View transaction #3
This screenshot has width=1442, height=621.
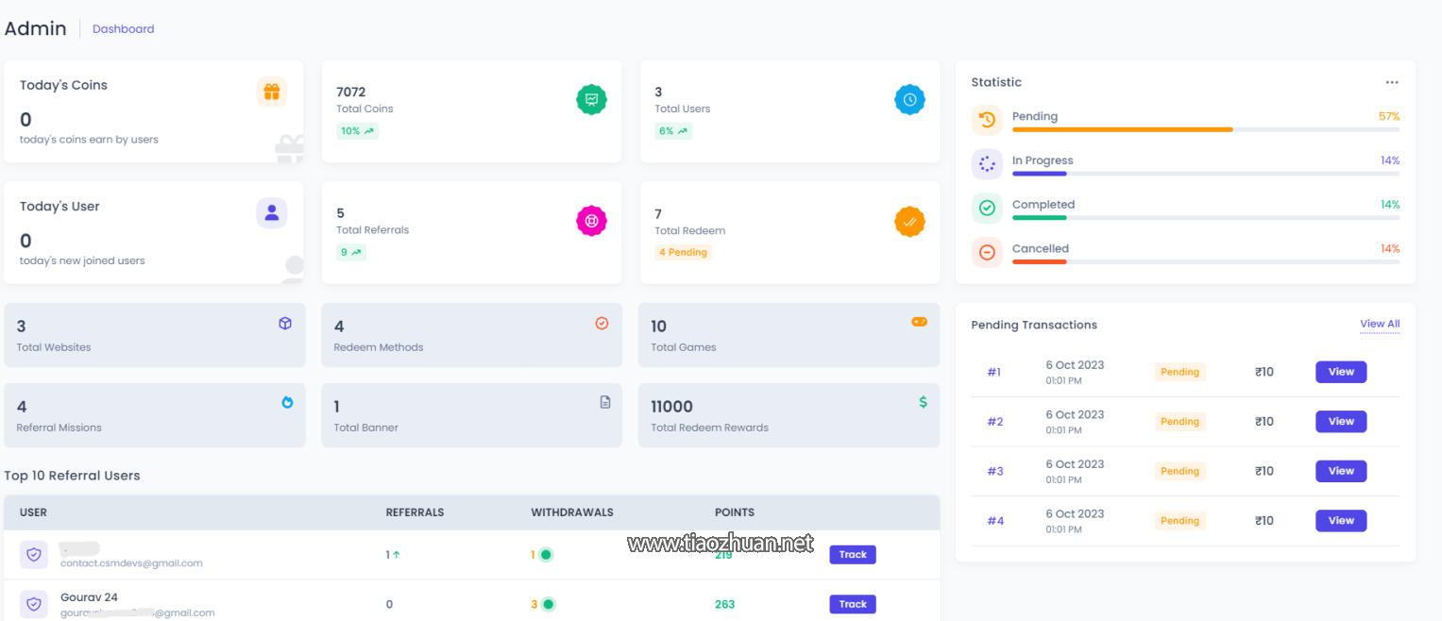[1341, 471]
